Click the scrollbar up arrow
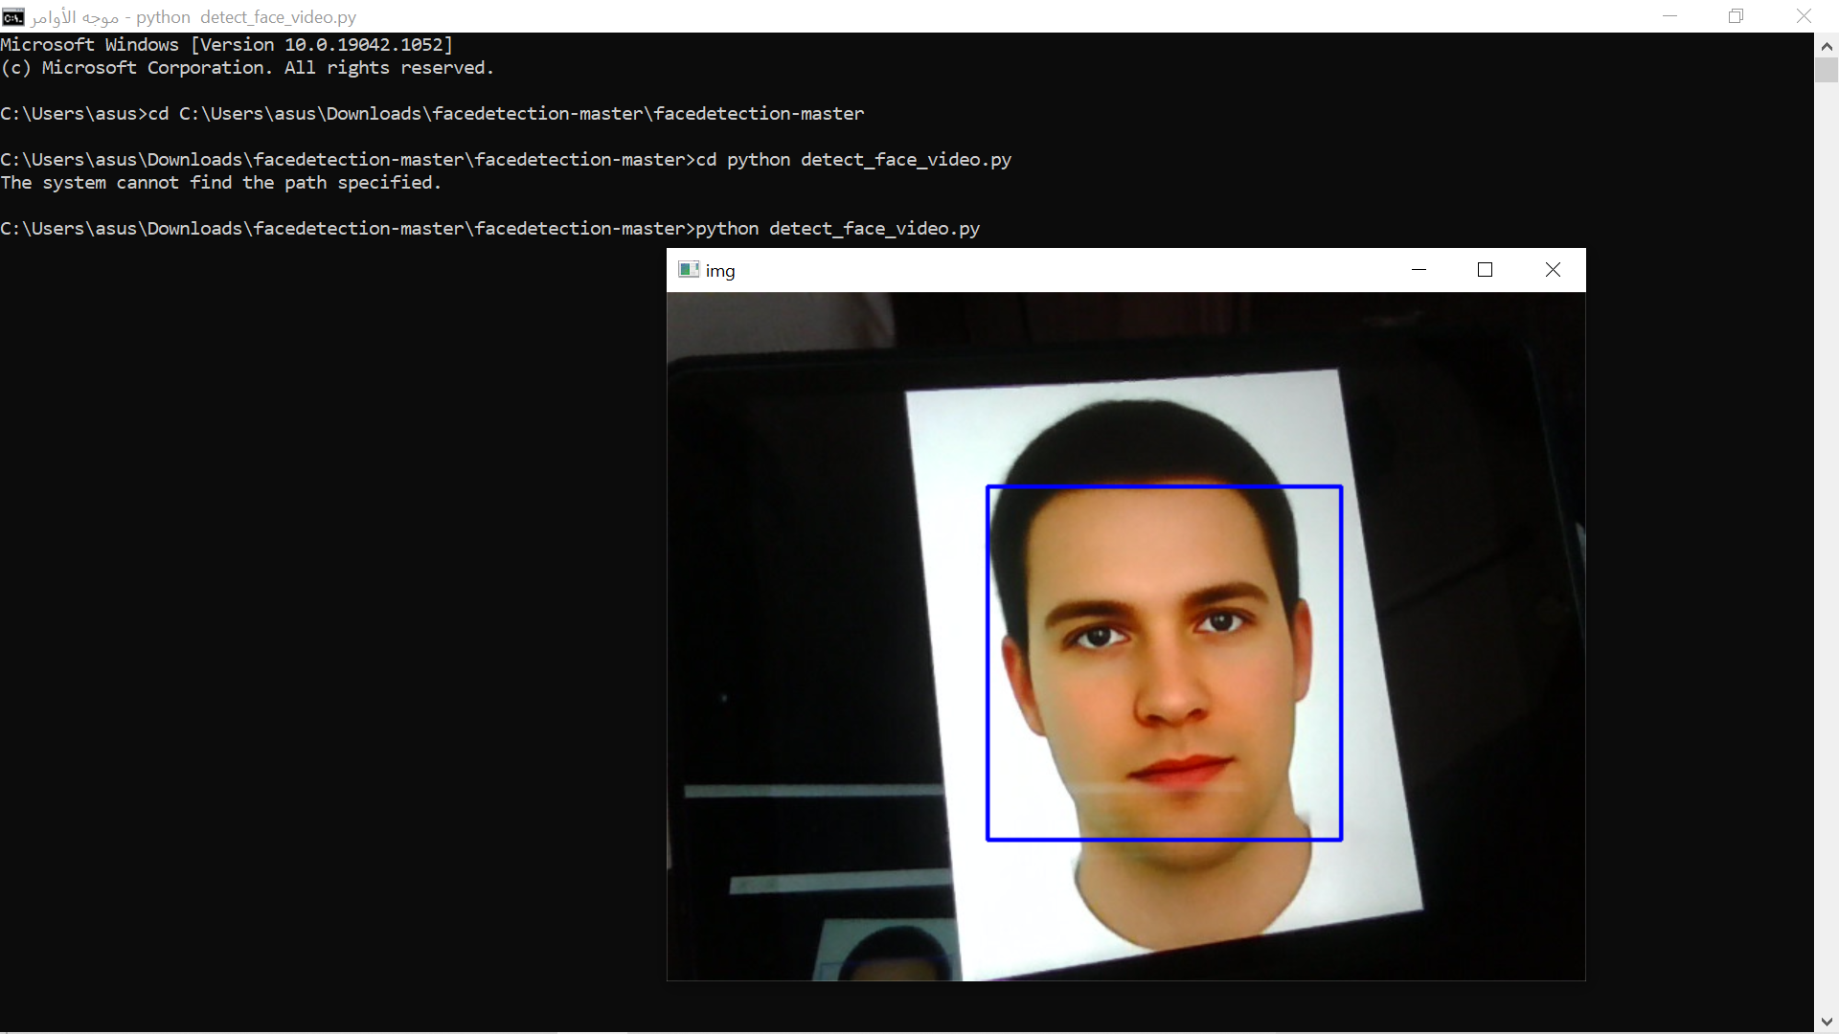 (x=1827, y=45)
